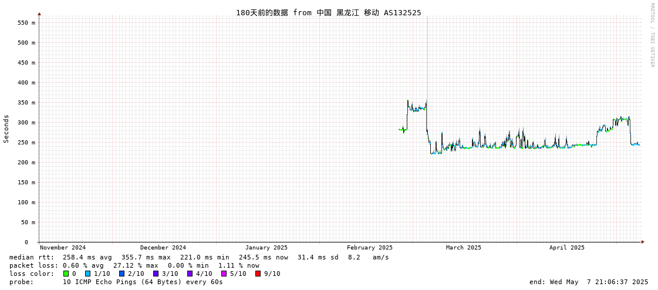Screen dimensions: 658x290
Task: Click the '150 m' y-axis tick label
Action: (26, 183)
